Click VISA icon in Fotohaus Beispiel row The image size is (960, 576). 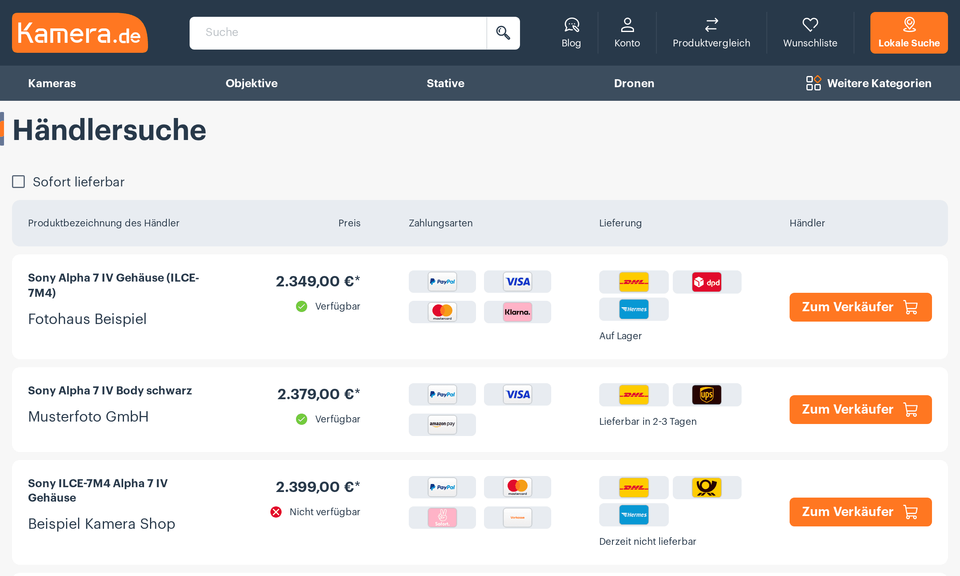(518, 282)
